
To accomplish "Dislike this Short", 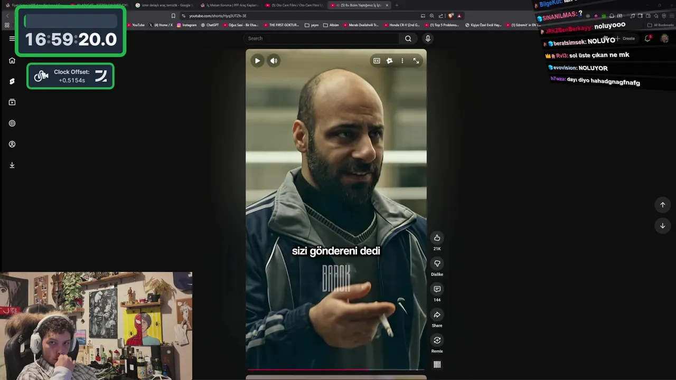I will point(437,263).
